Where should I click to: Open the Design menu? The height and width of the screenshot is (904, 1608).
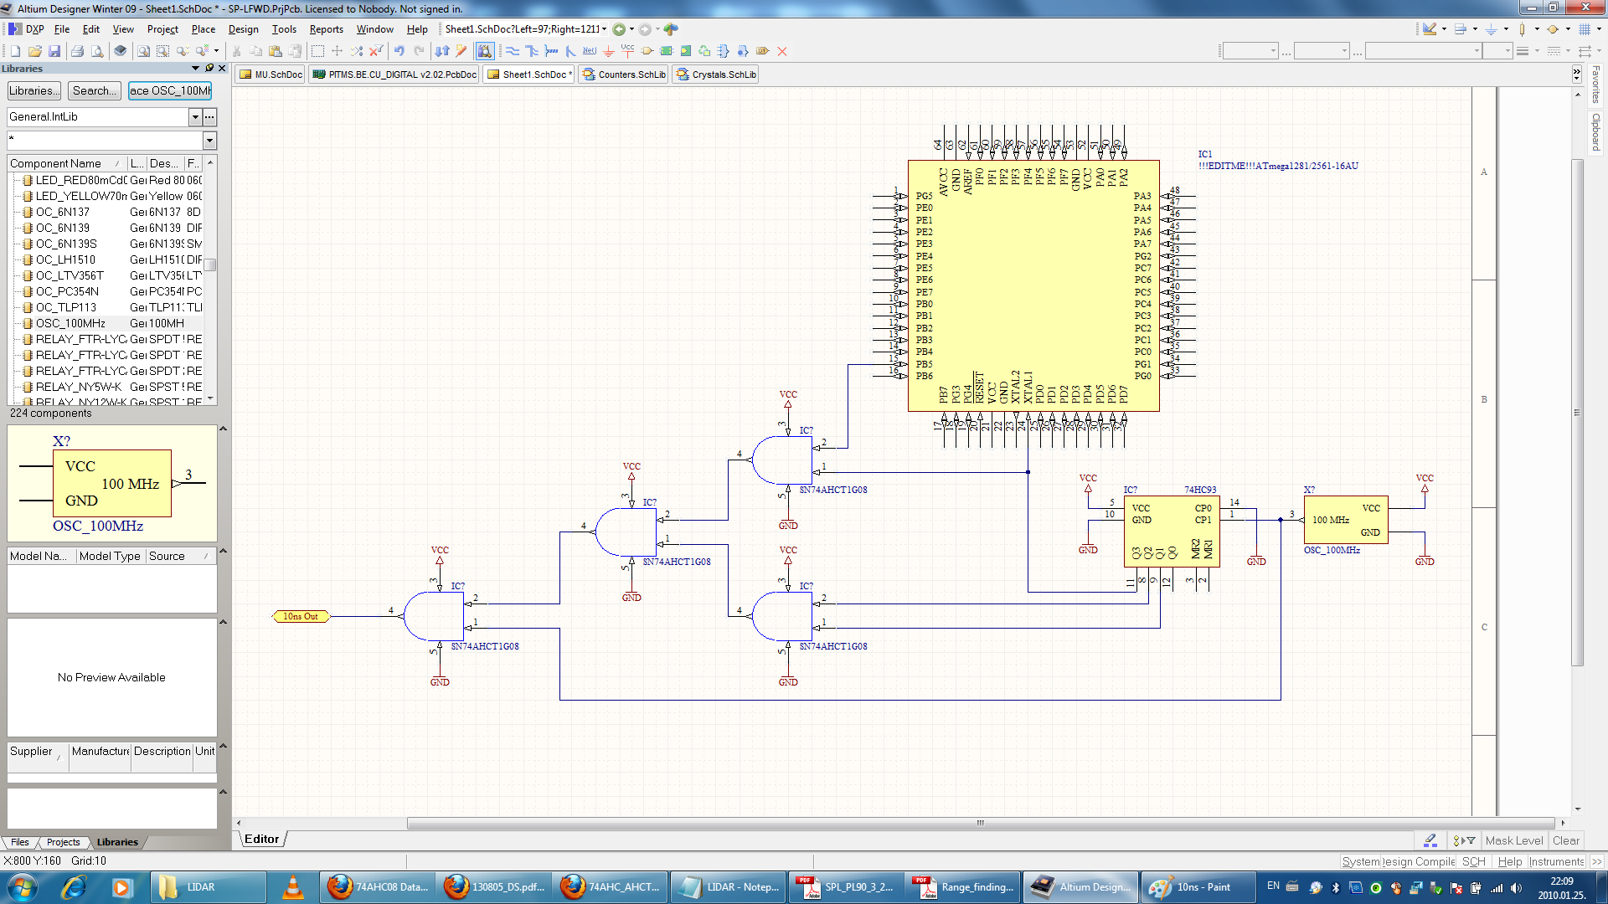coord(243,29)
